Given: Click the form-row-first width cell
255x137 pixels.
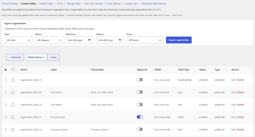Looking at the screenshot, I should (x=162, y=93).
